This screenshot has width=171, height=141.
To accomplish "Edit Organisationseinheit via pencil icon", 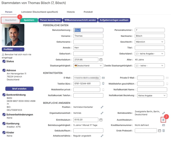I will click(x=102, y=113).
